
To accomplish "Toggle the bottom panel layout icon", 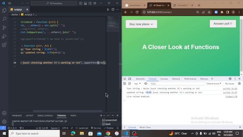I will click(85, 3).
